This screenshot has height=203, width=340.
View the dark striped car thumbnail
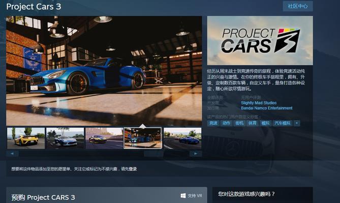[104, 138]
